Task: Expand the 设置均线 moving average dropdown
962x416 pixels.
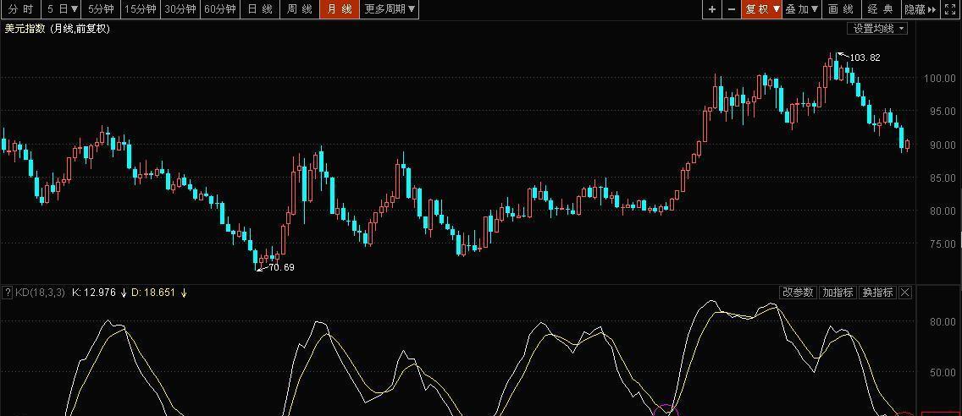Action: point(878,28)
